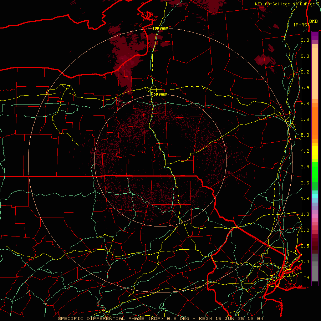Click the "DKD" label above the color scale
This screenshot has height=321, width=321.
pos(314,21)
